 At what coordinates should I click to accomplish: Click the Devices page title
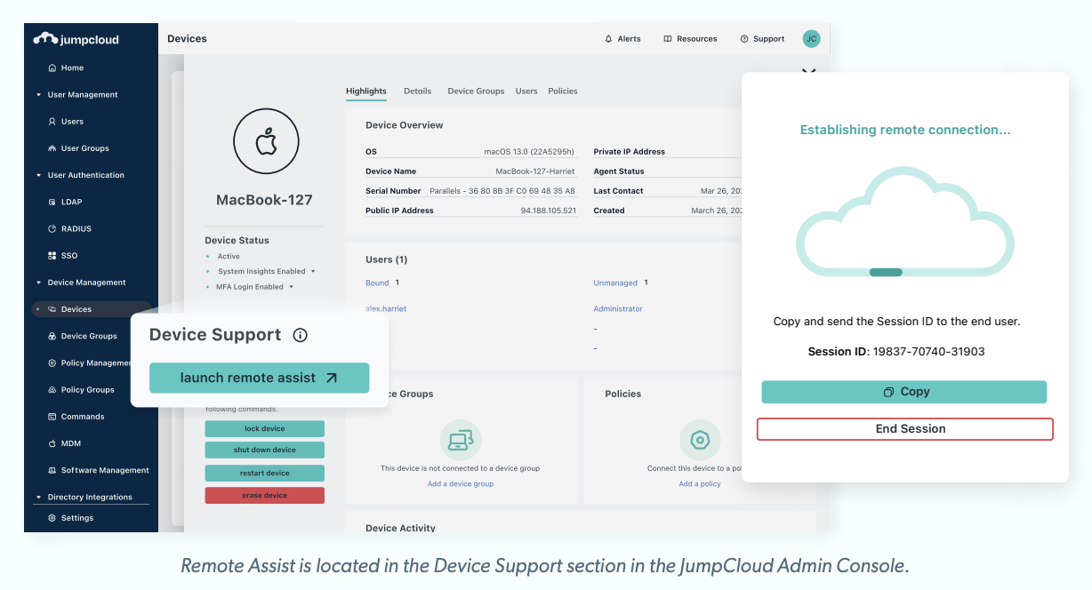click(x=187, y=39)
